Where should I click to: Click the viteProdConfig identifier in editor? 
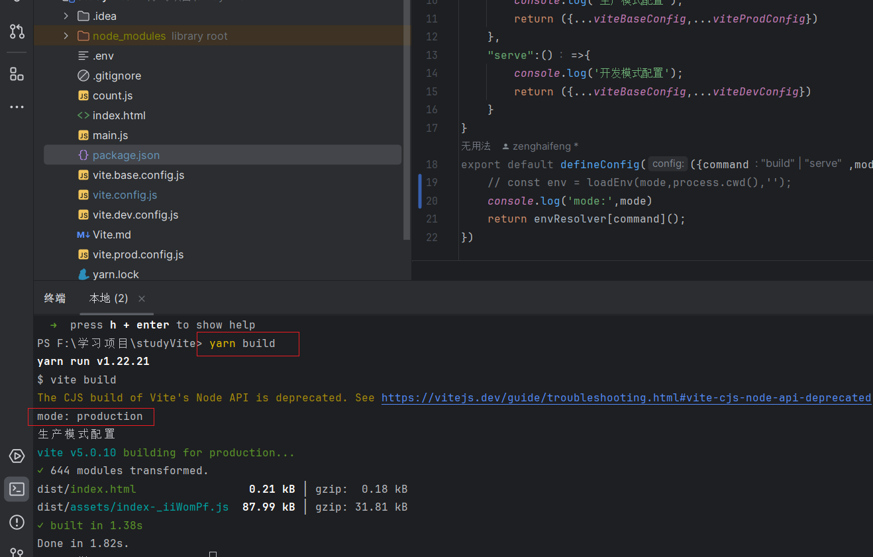point(759,19)
